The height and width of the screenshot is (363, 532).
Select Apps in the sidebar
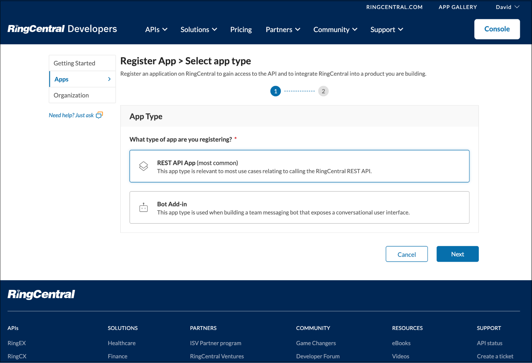point(82,79)
